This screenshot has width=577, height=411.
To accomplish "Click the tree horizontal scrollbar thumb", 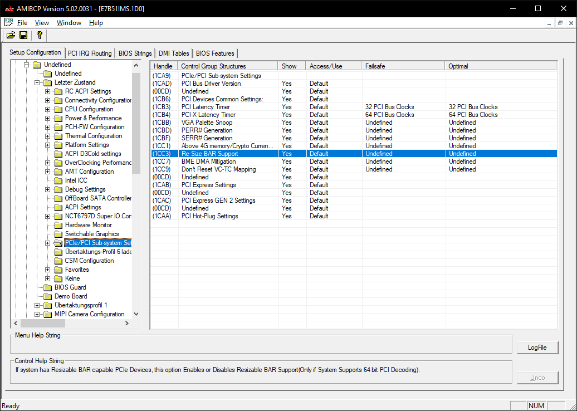I will click(x=43, y=323).
